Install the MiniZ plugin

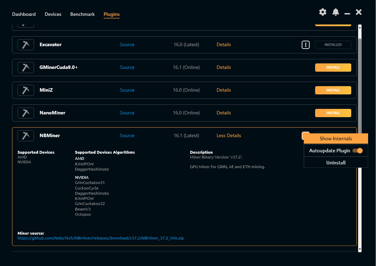point(333,90)
